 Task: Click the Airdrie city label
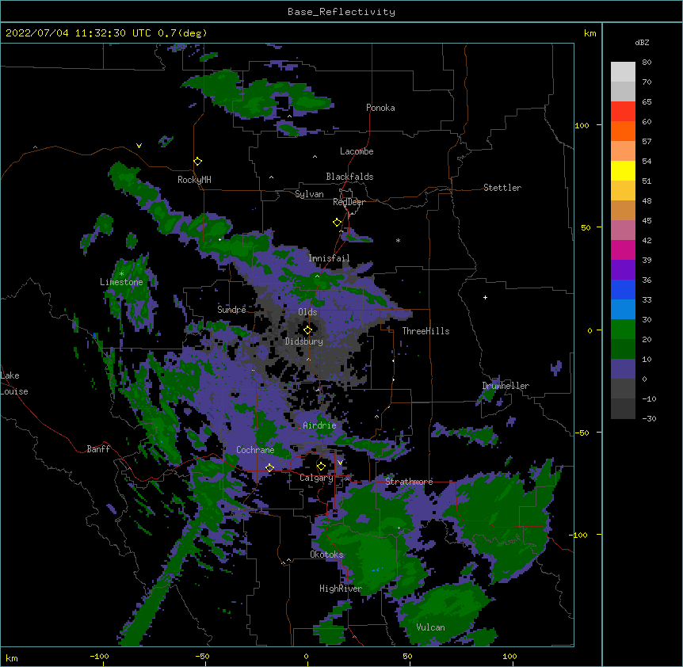pos(320,425)
